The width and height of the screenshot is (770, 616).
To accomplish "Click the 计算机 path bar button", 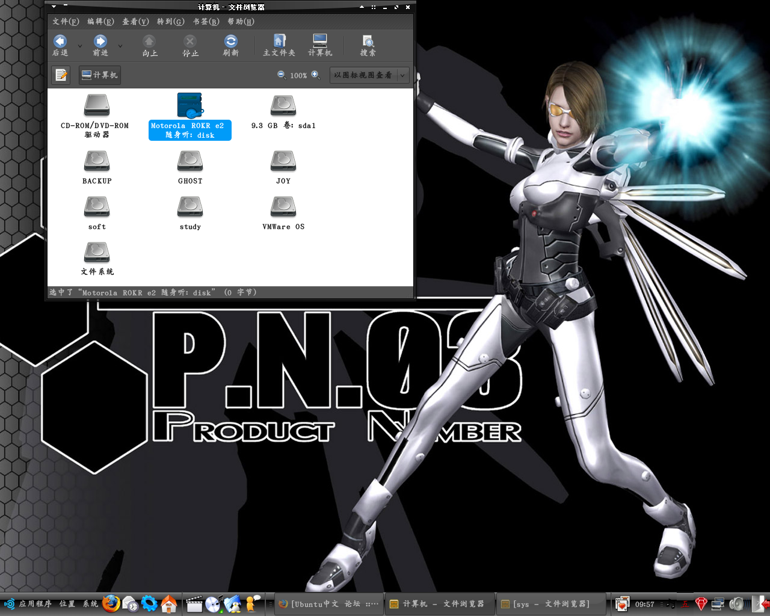I will click(x=100, y=75).
